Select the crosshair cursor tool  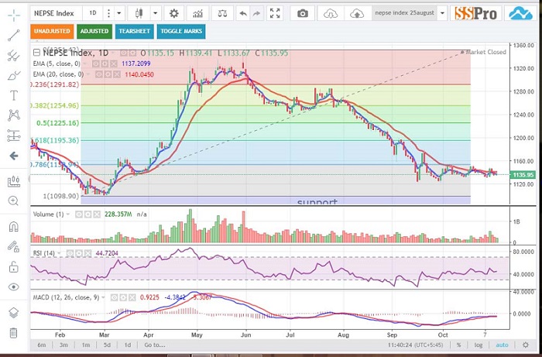pos(14,15)
